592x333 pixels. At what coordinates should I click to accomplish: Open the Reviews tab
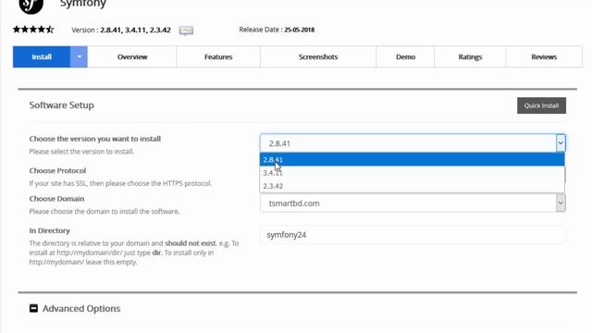[544, 57]
